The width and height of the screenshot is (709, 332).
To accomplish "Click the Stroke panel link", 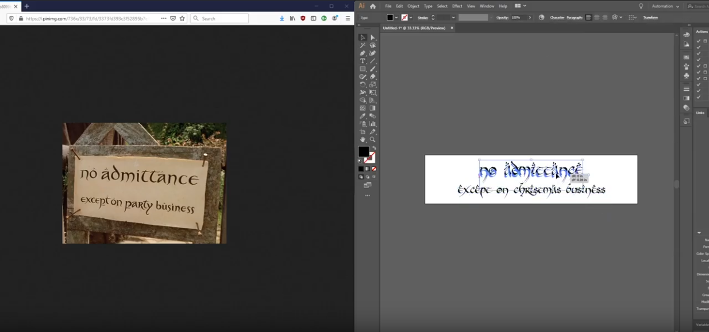I will 423,18.
